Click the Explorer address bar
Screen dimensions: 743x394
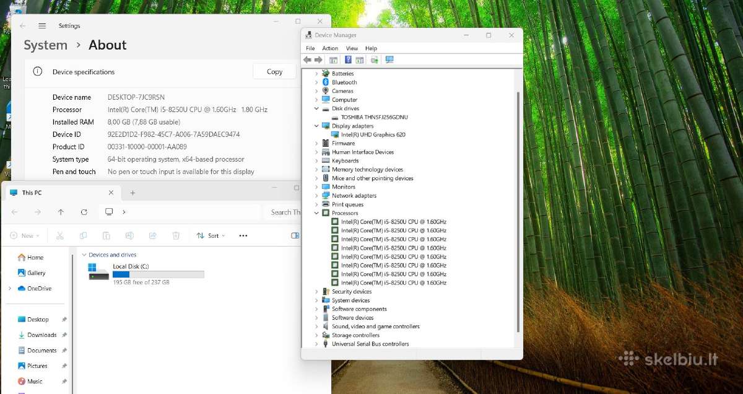[180, 212]
